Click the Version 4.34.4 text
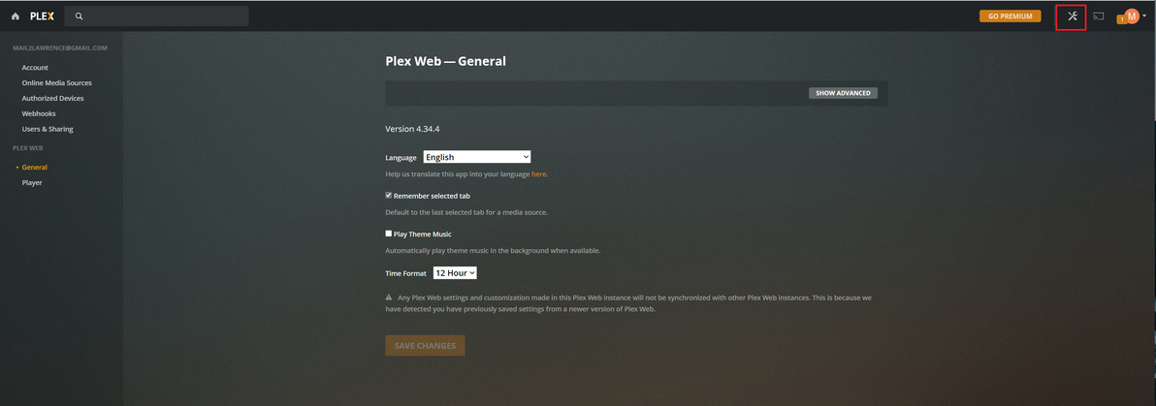This screenshot has height=406, width=1156. click(413, 129)
